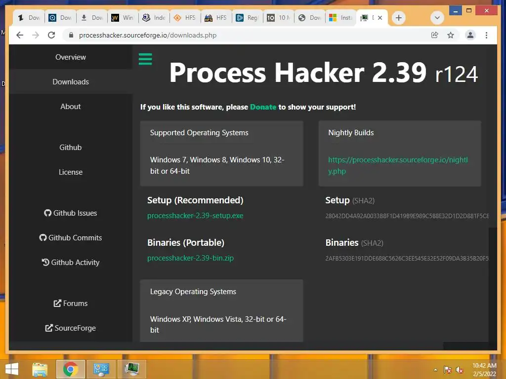Switch to the first HFS tab with orange icon
506x379 pixels.
pyautogui.click(x=185, y=18)
